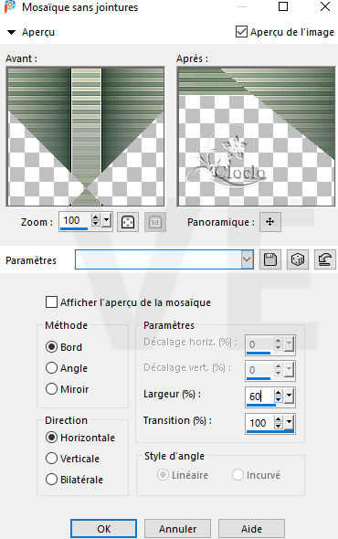Open the Zoom value dropdown arrow

pyautogui.click(x=107, y=220)
